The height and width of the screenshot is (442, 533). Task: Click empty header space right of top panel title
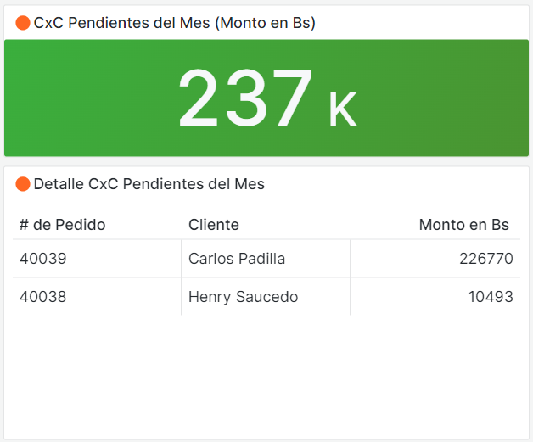pos(424,24)
